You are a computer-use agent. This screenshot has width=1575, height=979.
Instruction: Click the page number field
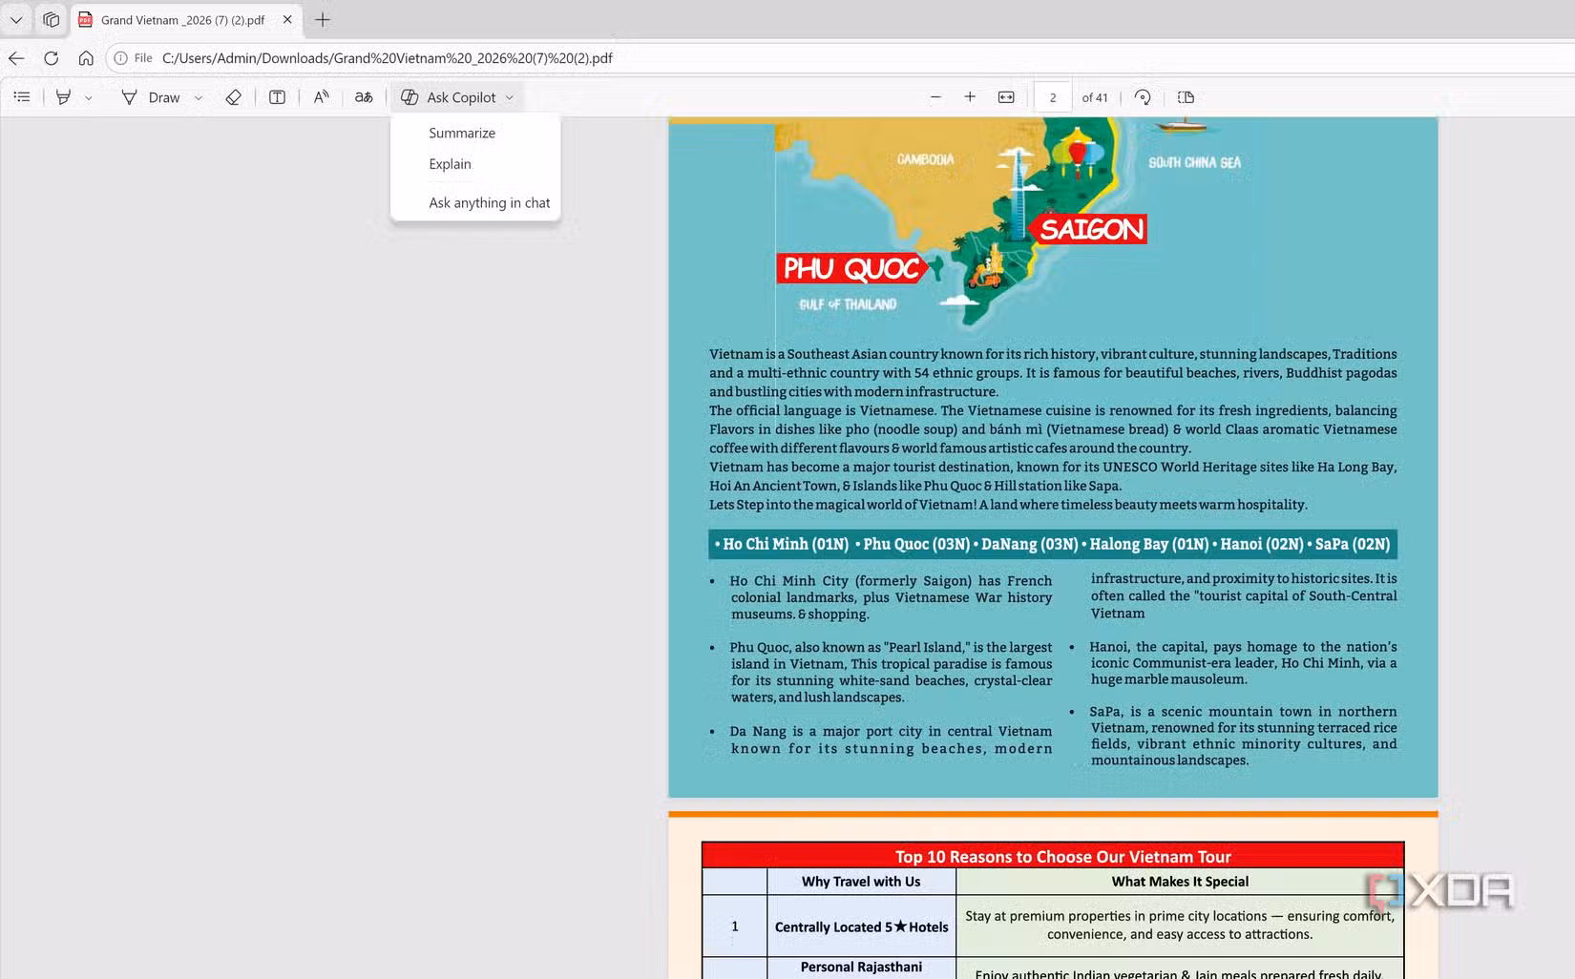click(1053, 97)
